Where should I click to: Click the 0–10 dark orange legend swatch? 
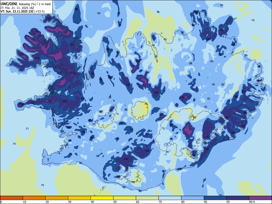pos(11,198)
